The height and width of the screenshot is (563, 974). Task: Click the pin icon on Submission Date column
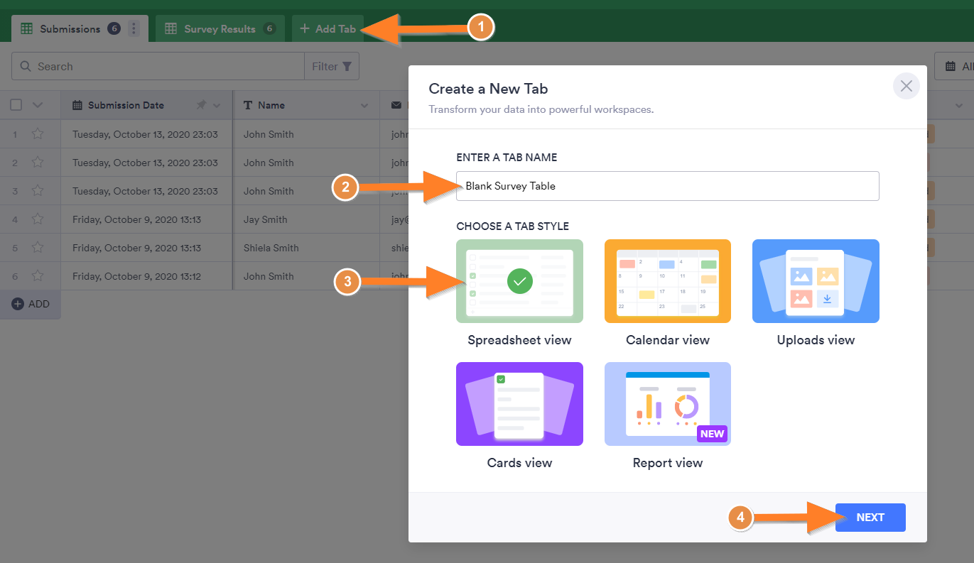tap(201, 105)
